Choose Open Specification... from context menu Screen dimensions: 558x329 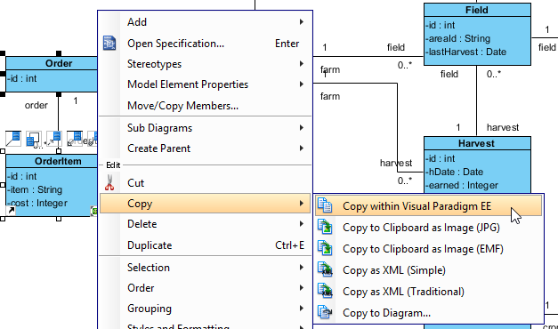point(205,44)
